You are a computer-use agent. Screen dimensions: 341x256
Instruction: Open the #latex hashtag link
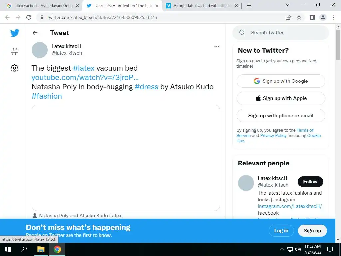click(x=84, y=68)
